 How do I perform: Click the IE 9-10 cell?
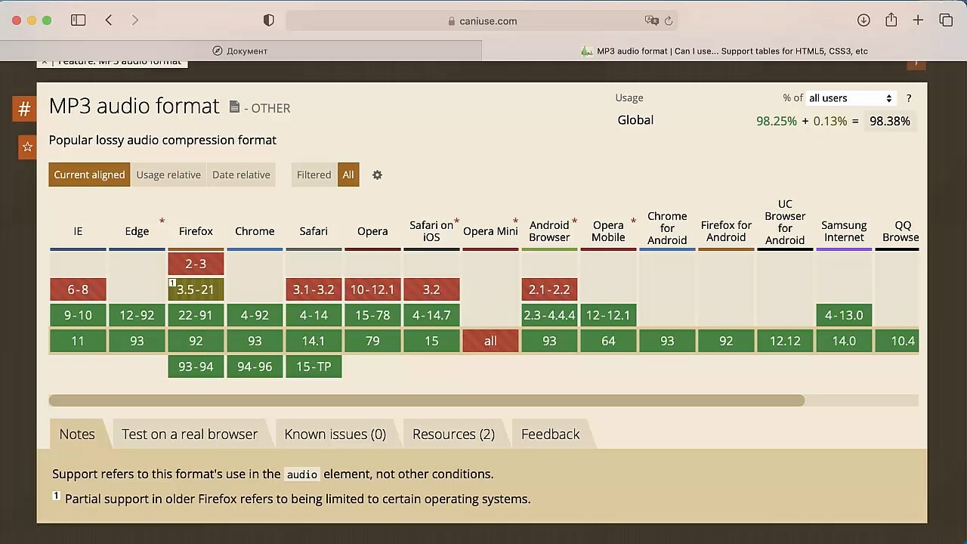coord(78,315)
